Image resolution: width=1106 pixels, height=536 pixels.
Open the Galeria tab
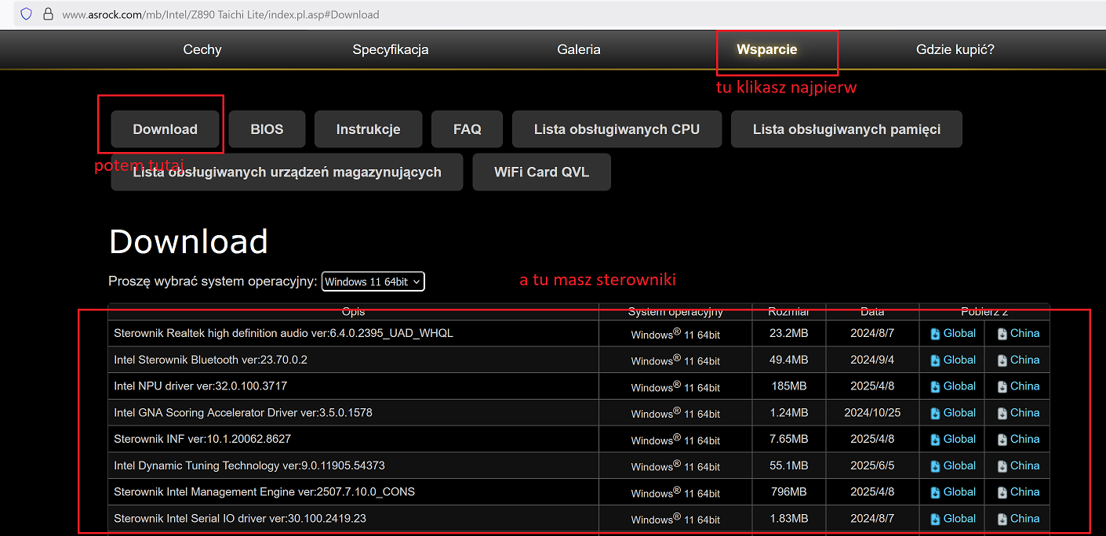click(x=579, y=49)
